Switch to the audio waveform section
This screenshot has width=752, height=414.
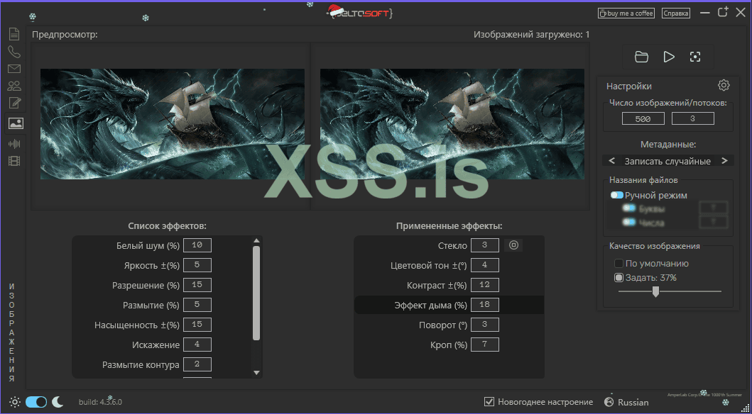coord(14,142)
